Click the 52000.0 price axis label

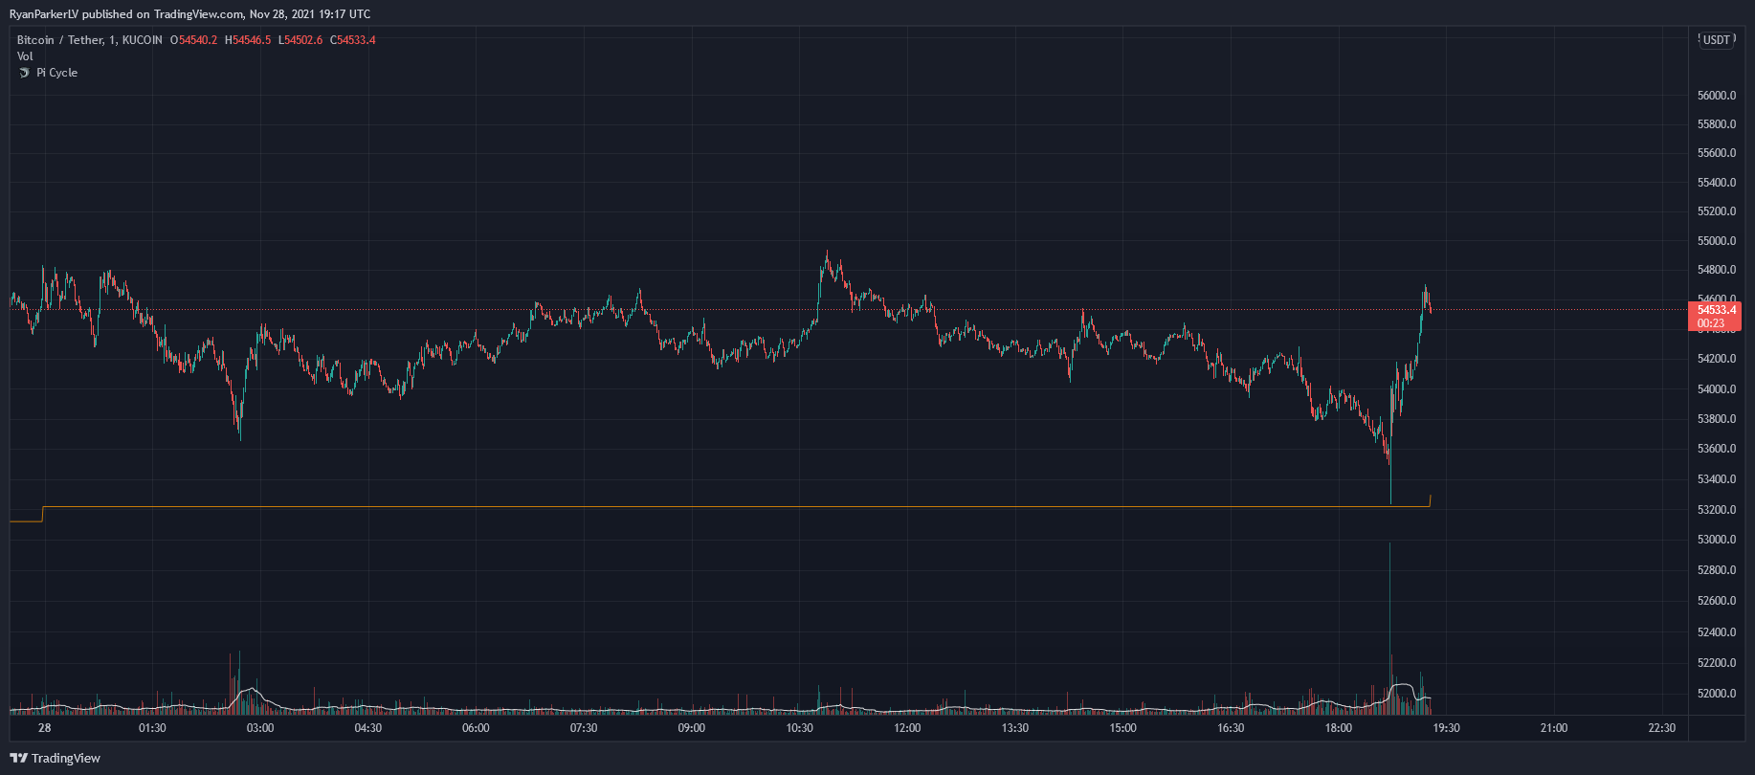tap(1716, 694)
